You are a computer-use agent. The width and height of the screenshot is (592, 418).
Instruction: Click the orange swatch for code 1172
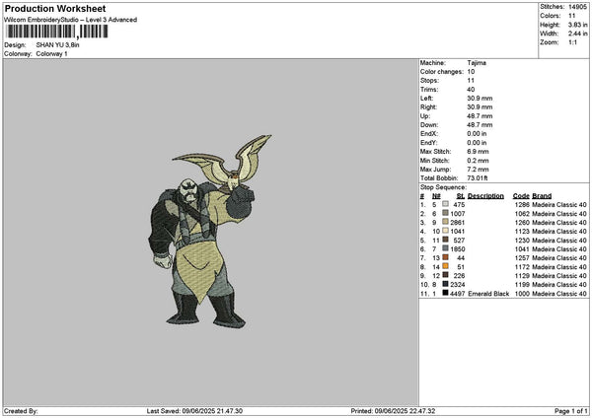pos(446,266)
